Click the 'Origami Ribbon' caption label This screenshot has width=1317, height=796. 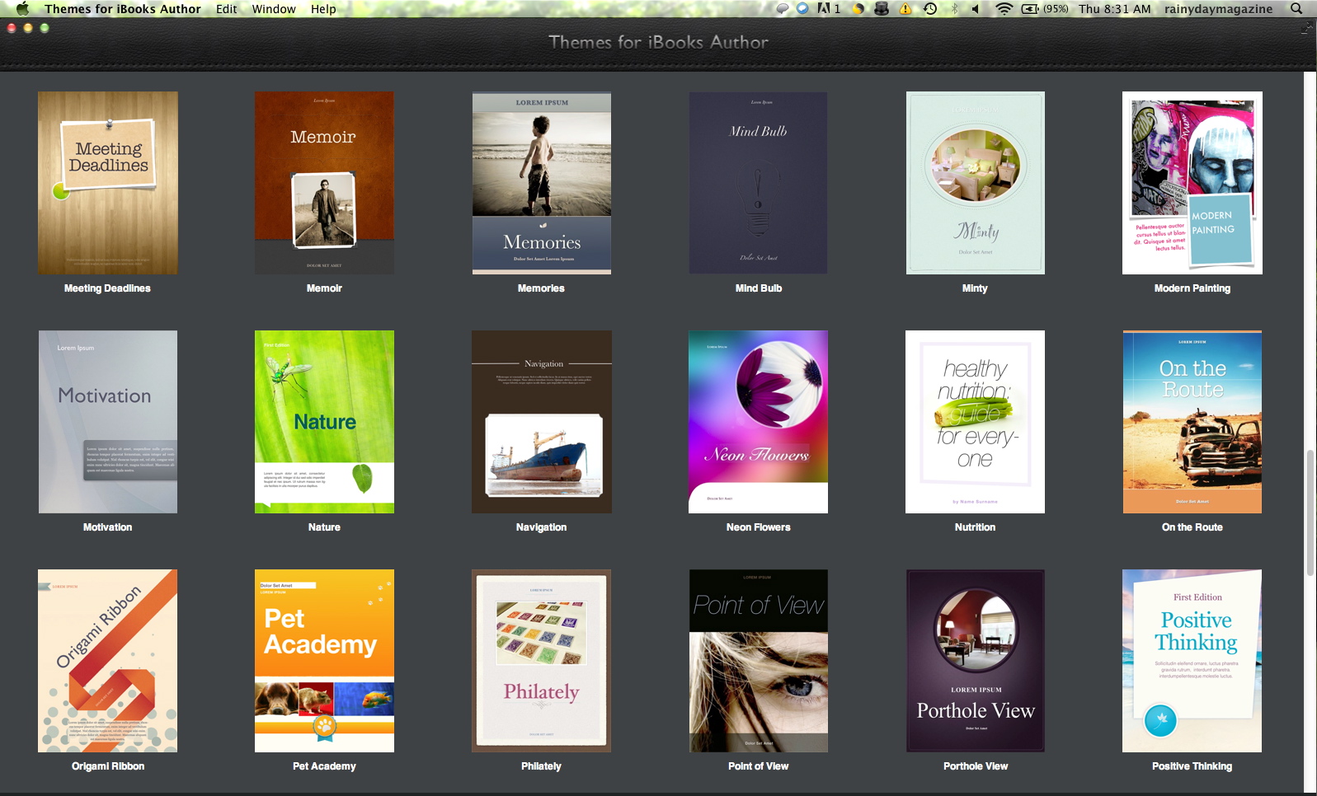click(108, 766)
